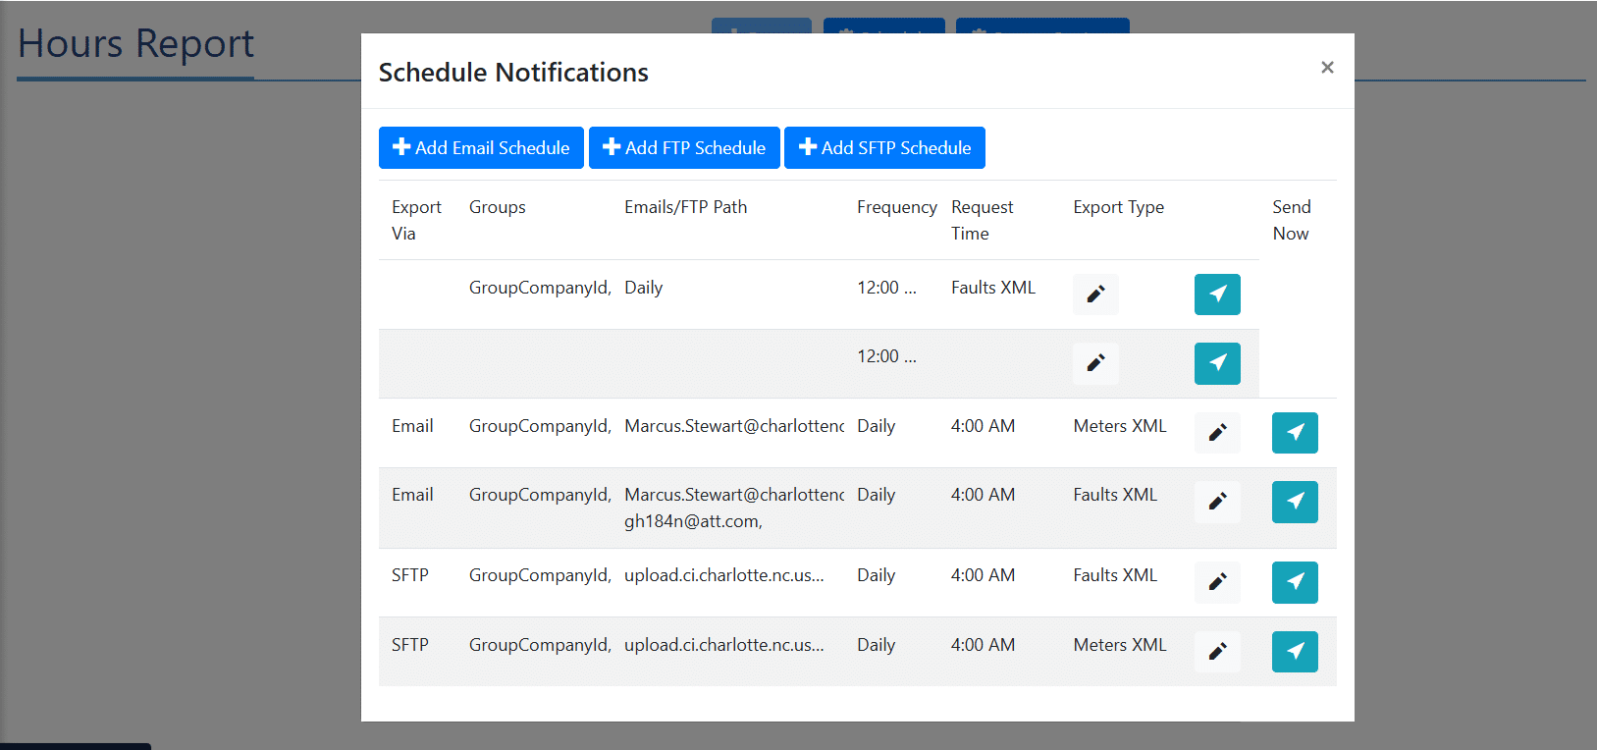Send now the first row Faults XML schedule
This screenshot has width=1597, height=750.
(1217, 295)
